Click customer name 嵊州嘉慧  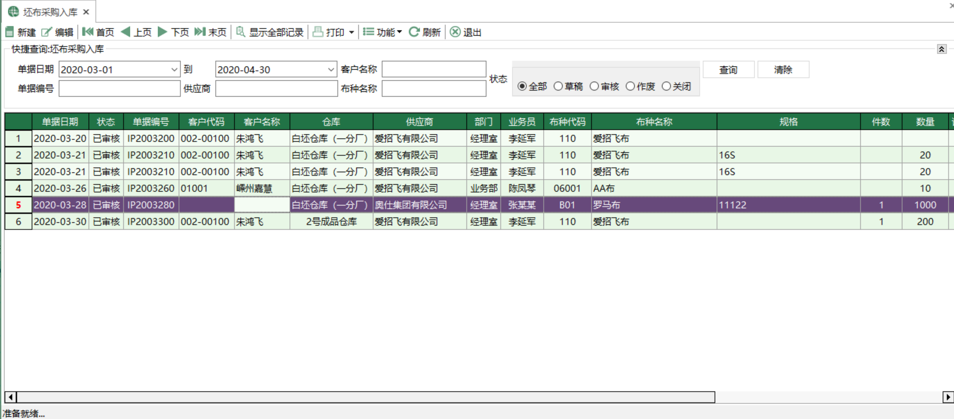[262, 188]
